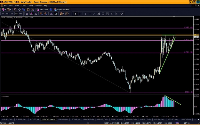Switch to the USDTRY,Daily chart tab
Image resolution: width=200 pixels, height=125 pixels.
(x=146, y=120)
